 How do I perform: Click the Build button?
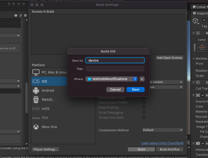point(141,149)
